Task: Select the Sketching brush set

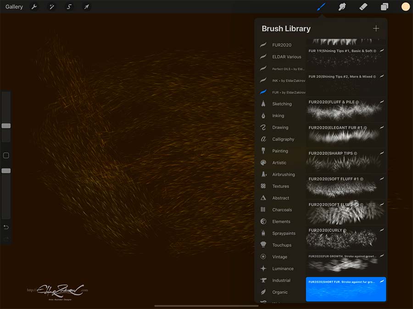Action: click(282, 104)
